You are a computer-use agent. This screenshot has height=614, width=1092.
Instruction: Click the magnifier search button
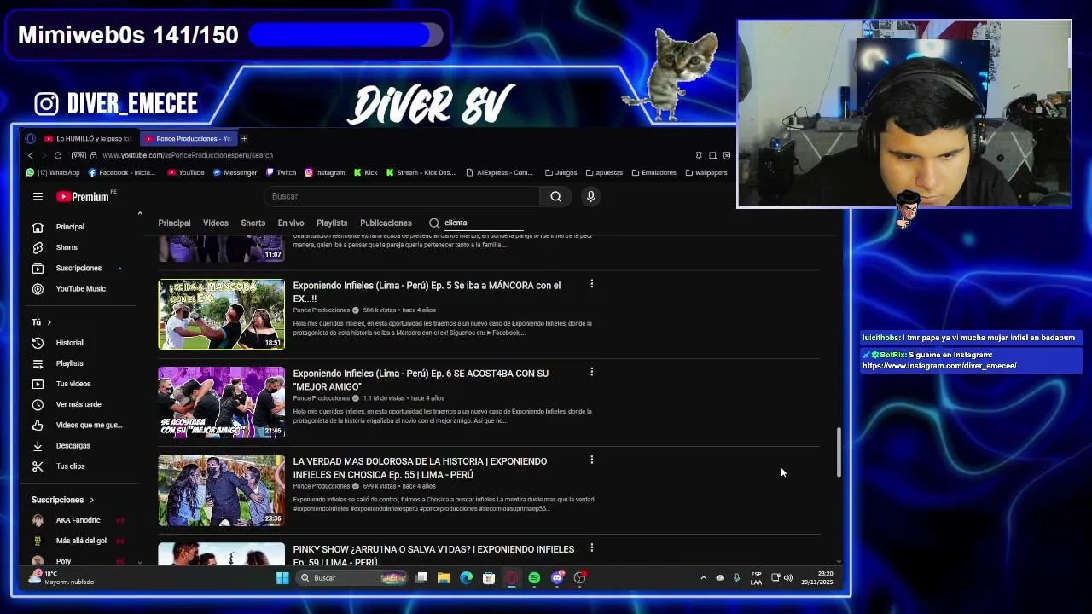coord(555,196)
